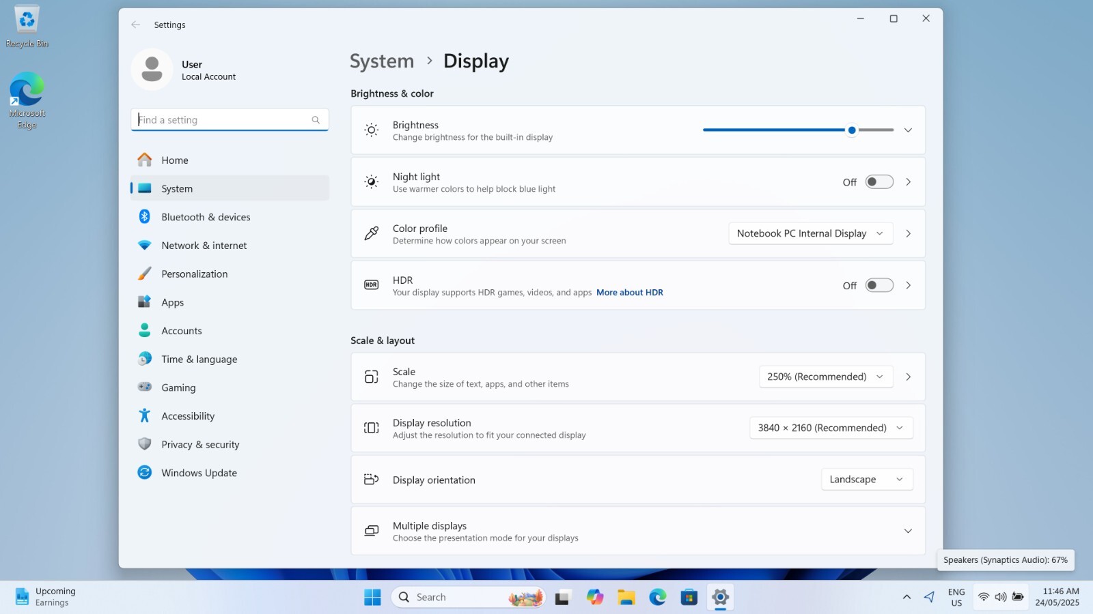Go to Home in Settings sidebar

[230, 160]
